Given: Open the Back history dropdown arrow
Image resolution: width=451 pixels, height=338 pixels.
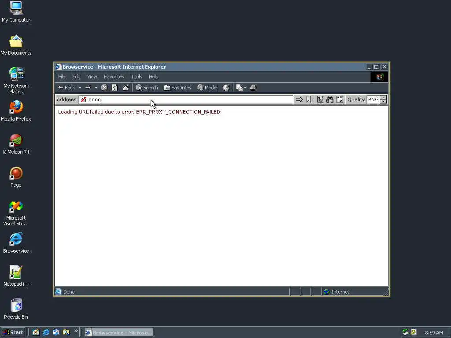Looking at the screenshot, I should [80, 88].
